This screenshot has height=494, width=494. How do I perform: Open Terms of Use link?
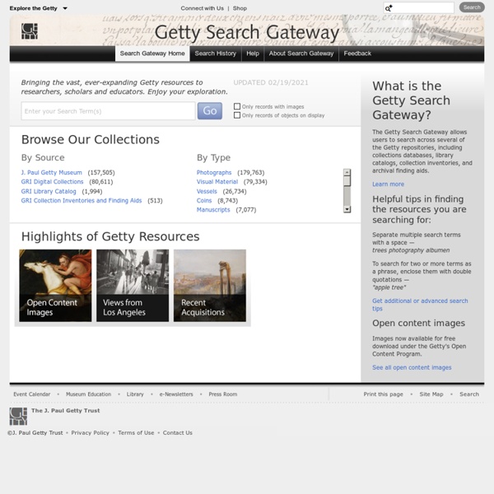136,433
